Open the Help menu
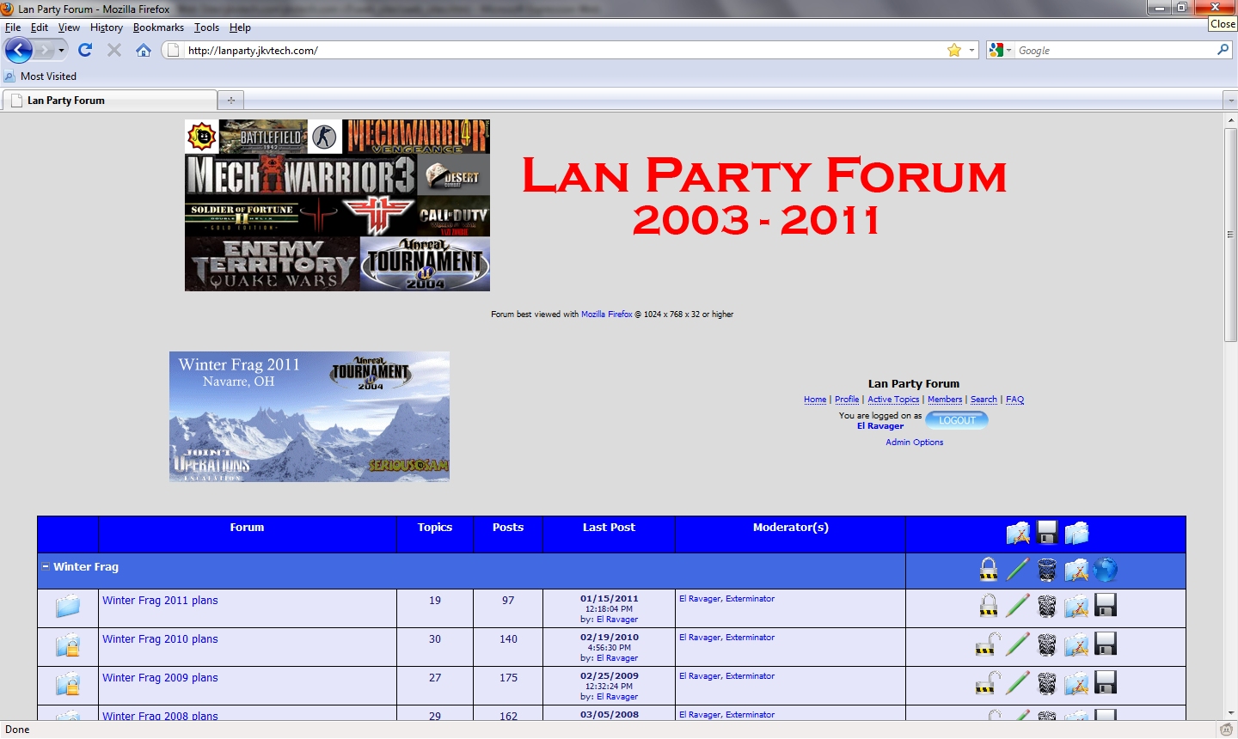Image resolution: width=1238 pixels, height=739 pixels. (x=240, y=27)
